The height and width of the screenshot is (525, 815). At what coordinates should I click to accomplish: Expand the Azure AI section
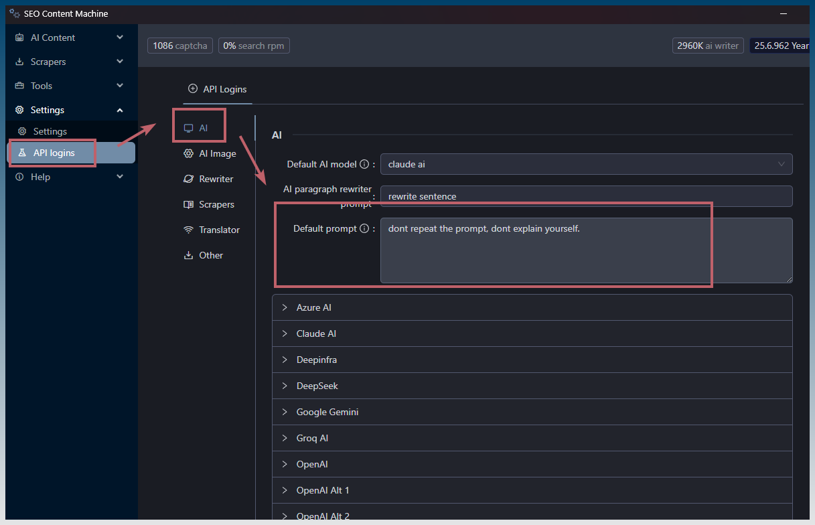click(532, 307)
